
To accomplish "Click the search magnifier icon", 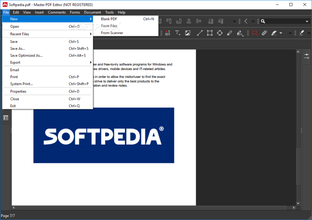I will (x=263, y=21).
